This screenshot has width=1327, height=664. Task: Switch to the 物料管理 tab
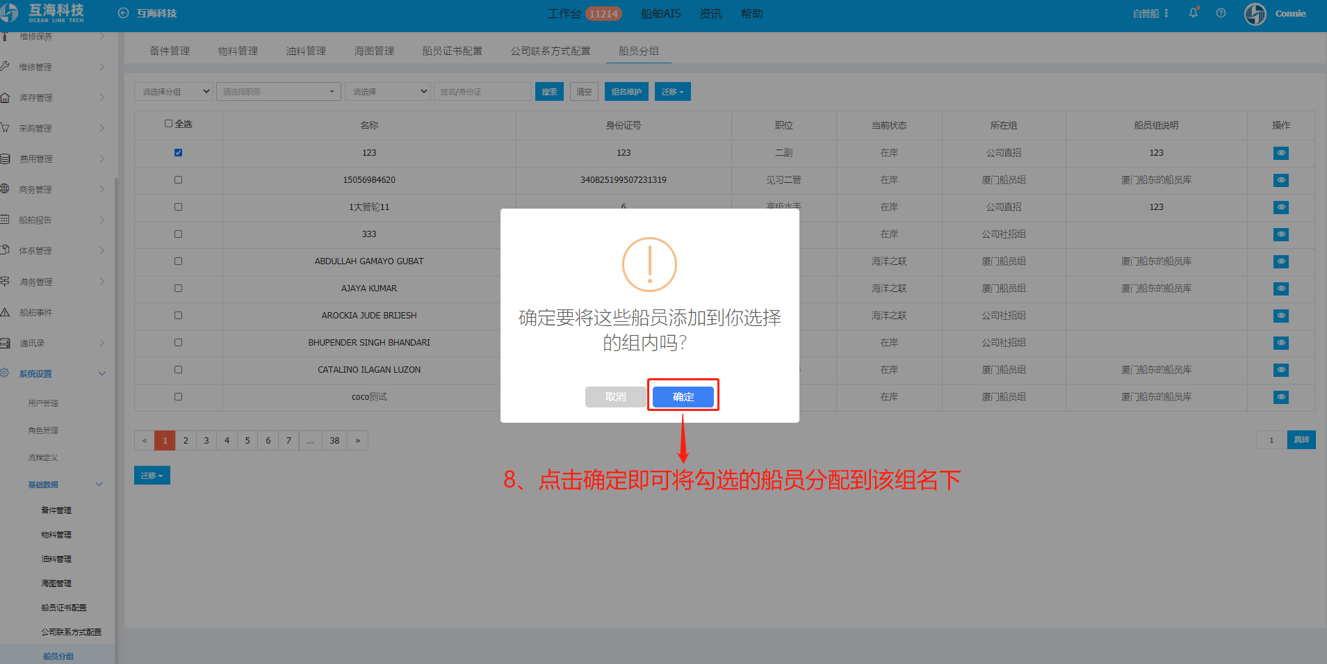tap(238, 51)
